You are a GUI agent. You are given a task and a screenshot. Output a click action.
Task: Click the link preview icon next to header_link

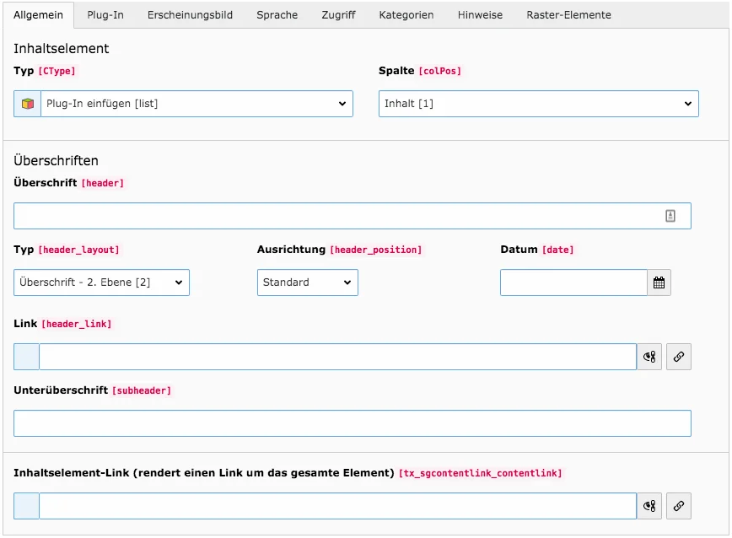coord(649,356)
